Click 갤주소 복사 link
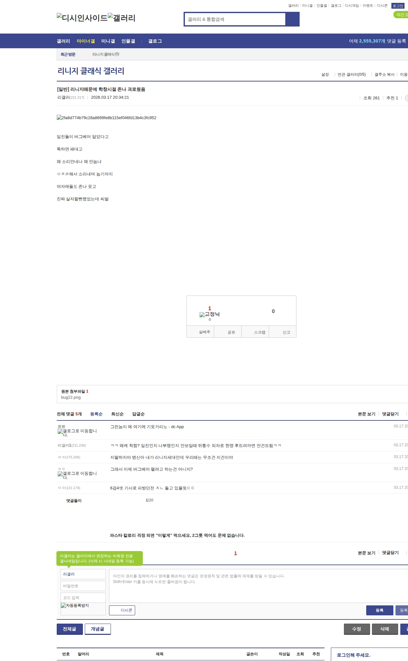The width and height of the screenshot is (408, 661). click(384, 74)
